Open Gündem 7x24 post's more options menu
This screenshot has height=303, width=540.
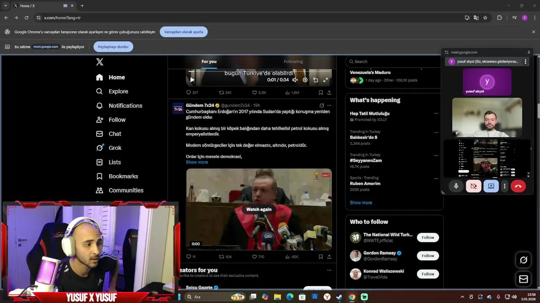tap(329, 106)
